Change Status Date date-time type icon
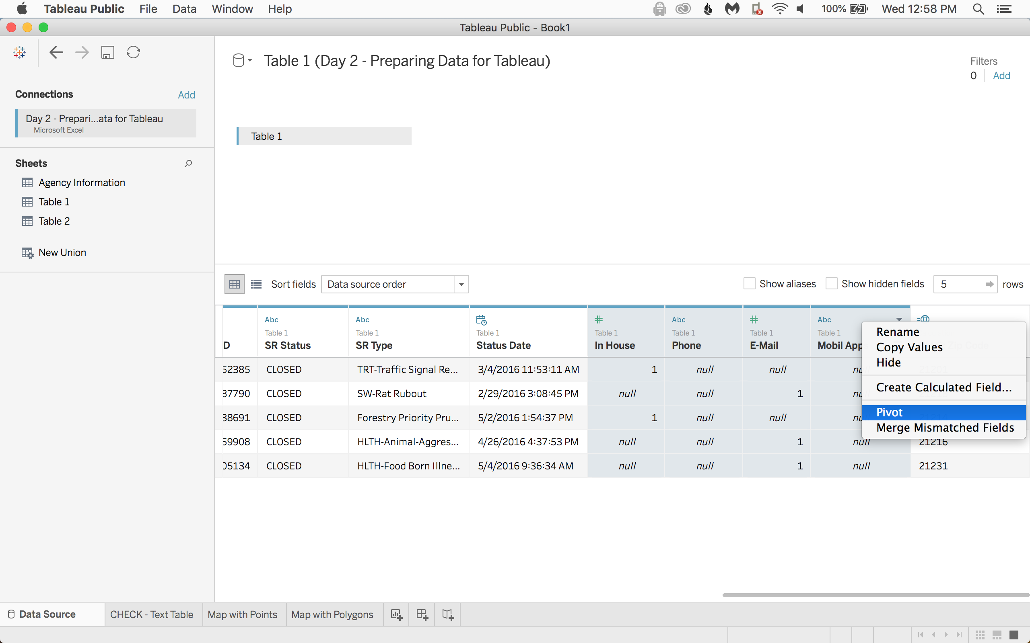 click(x=481, y=320)
